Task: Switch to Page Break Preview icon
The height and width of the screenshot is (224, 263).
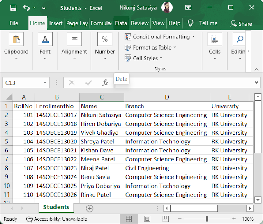Action: click(165, 219)
